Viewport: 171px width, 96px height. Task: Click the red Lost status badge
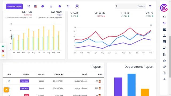[x=27, y=95]
